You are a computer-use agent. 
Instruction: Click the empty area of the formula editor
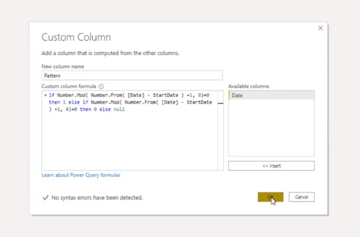tap(130, 141)
